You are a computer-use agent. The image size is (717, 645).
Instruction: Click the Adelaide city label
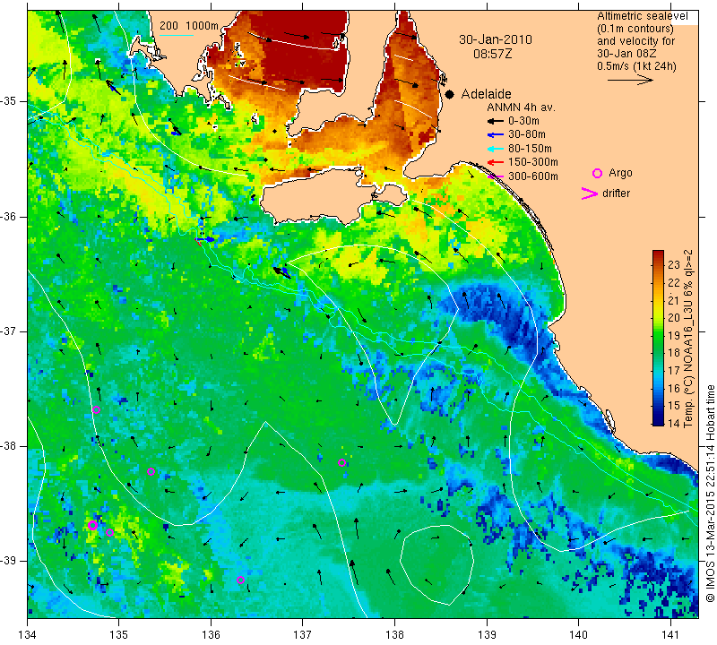pos(486,94)
